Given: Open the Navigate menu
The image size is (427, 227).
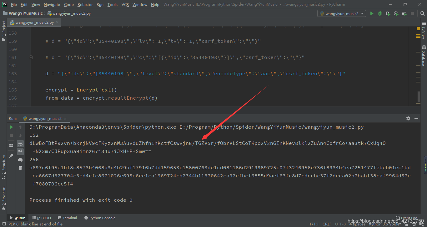Looking at the screenshot, I should [52, 4].
